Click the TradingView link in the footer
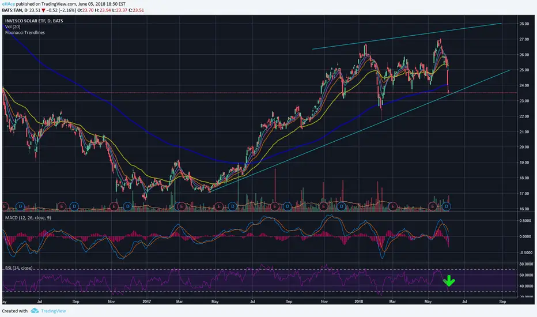537x317 pixels. (53, 311)
